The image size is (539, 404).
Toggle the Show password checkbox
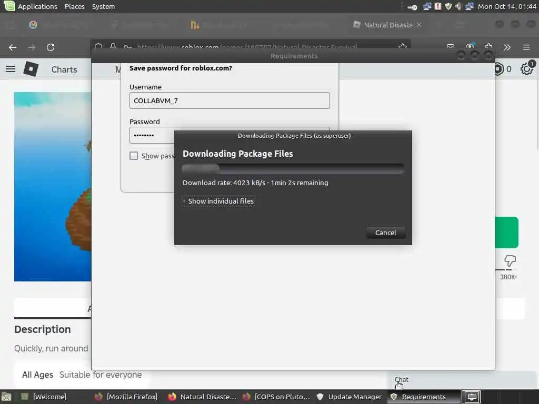[134, 156]
